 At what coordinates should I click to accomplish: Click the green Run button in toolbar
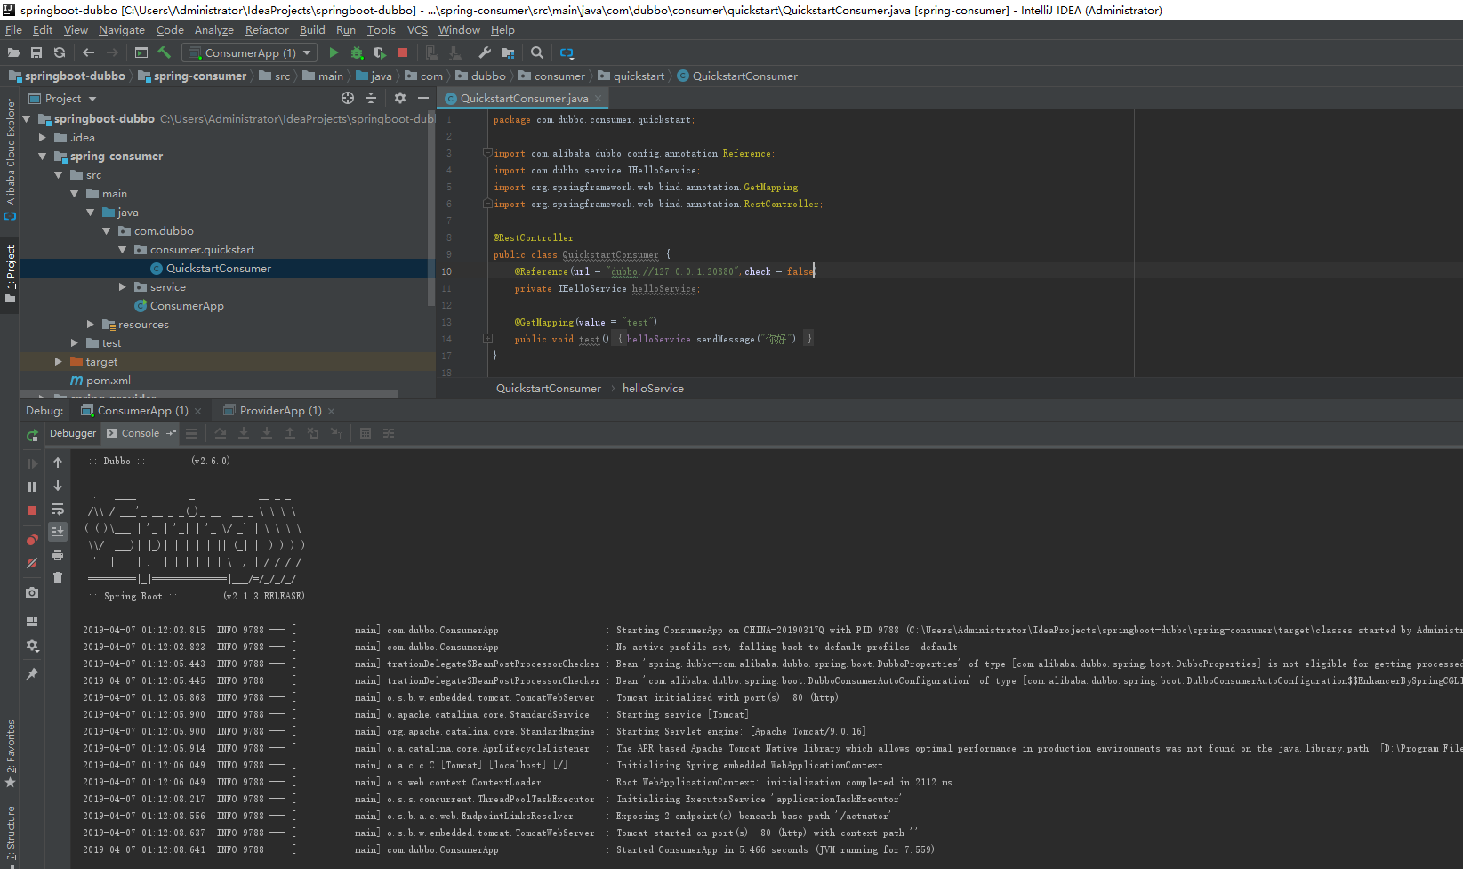coord(334,53)
